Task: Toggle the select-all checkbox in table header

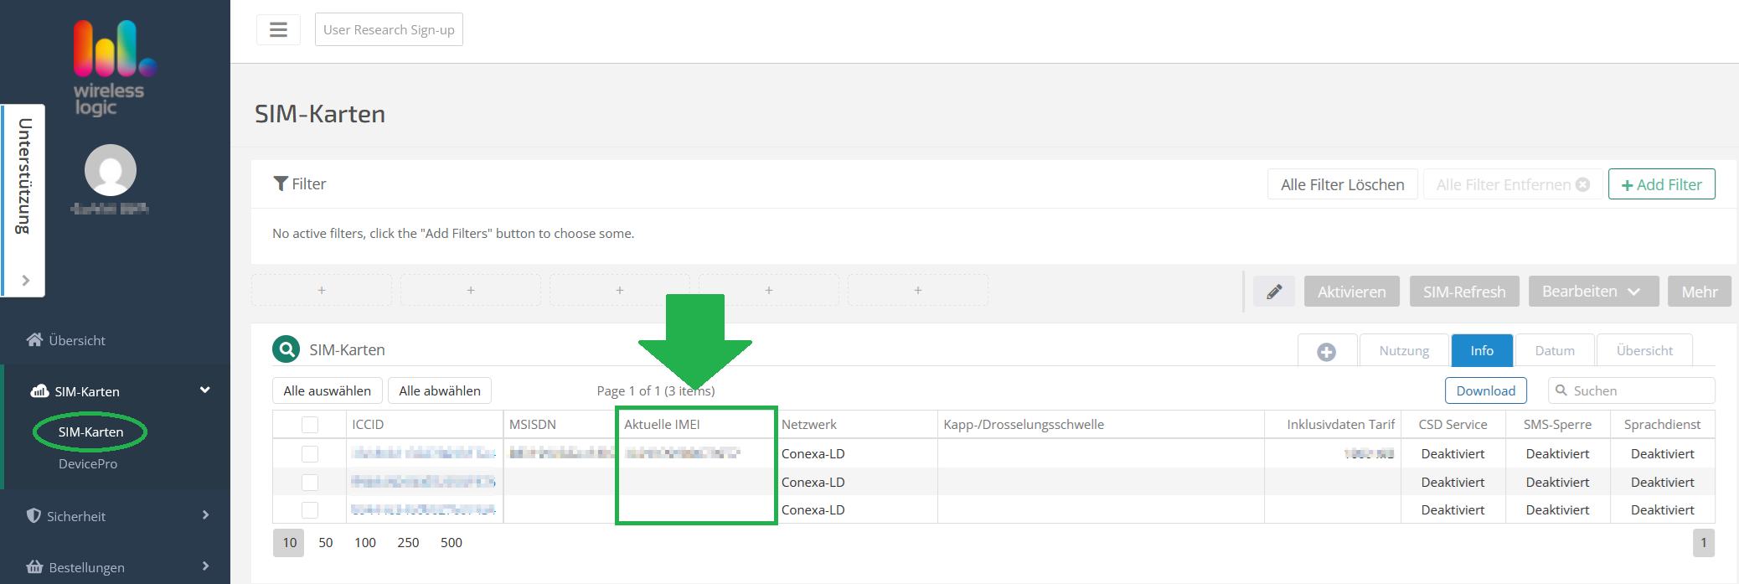Action: tap(310, 425)
